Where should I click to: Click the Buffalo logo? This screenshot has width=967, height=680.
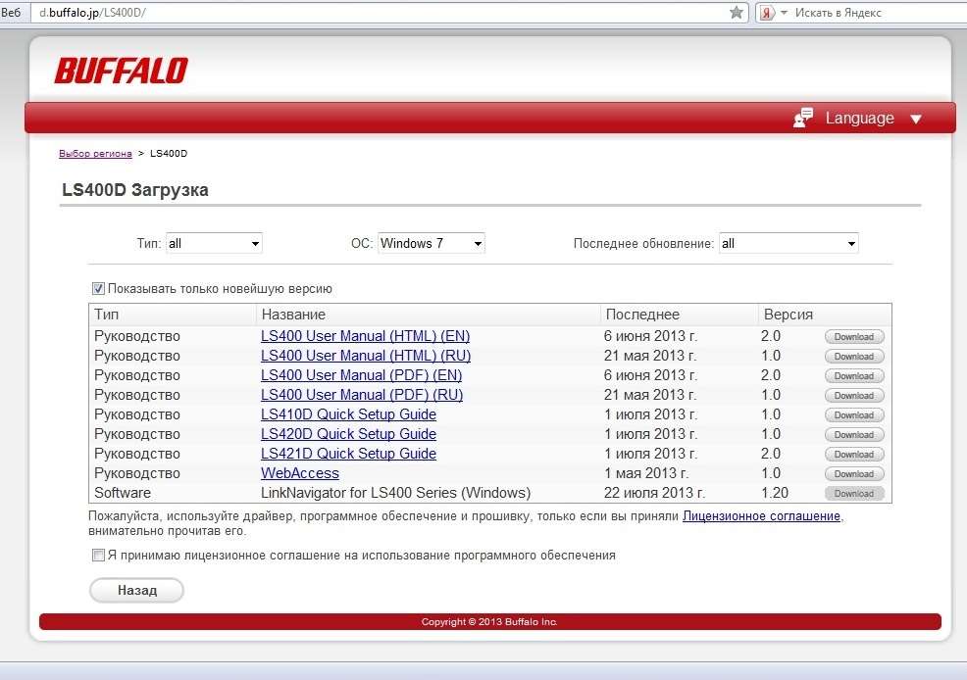[121, 71]
